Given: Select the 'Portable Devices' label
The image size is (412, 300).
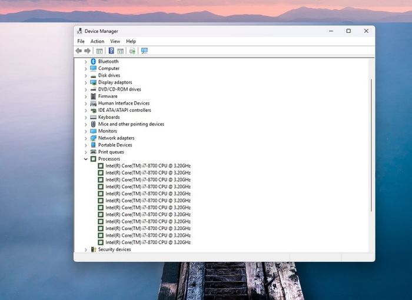Looking at the screenshot, I should (x=115, y=145).
